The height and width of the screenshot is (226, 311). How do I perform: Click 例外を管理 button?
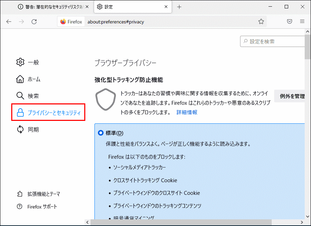tap(290, 96)
